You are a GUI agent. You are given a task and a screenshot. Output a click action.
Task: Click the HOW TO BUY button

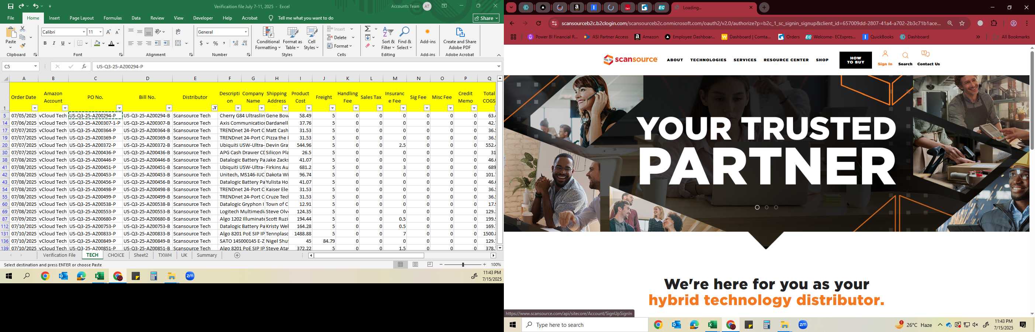tap(855, 60)
